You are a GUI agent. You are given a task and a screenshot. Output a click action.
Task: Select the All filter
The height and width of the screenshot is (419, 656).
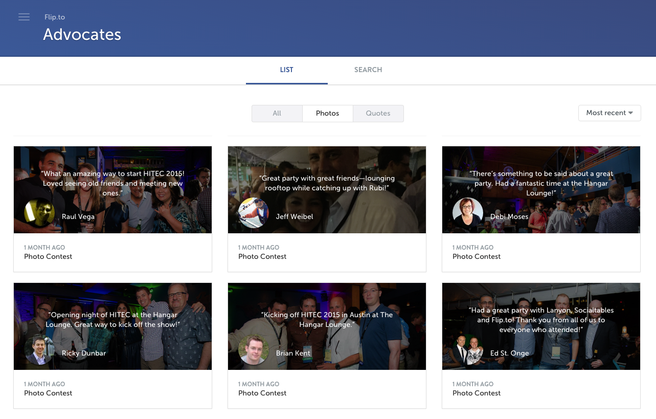coord(277,114)
